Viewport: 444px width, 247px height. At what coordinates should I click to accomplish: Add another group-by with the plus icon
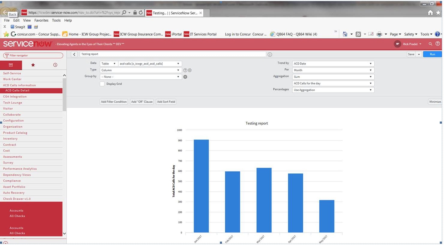[185, 77]
